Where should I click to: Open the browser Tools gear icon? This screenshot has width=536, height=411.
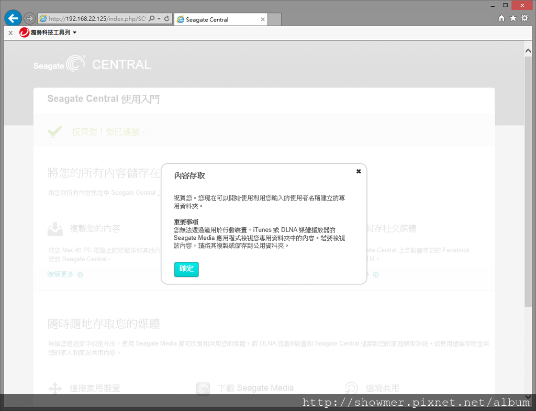(524, 18)
